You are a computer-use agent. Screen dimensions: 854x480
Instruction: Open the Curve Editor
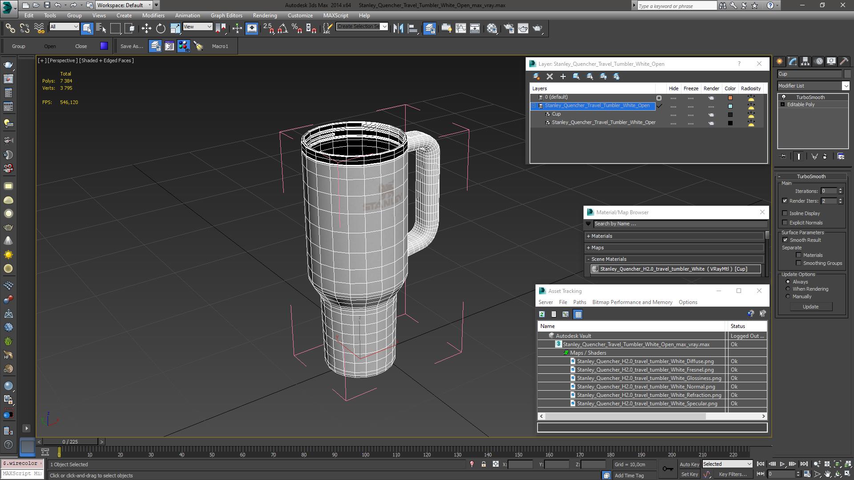[x=461, y=28]
